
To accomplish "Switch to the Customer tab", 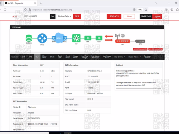I will 15,57.
